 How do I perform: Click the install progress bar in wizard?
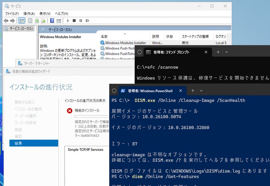tap(92, 117)
